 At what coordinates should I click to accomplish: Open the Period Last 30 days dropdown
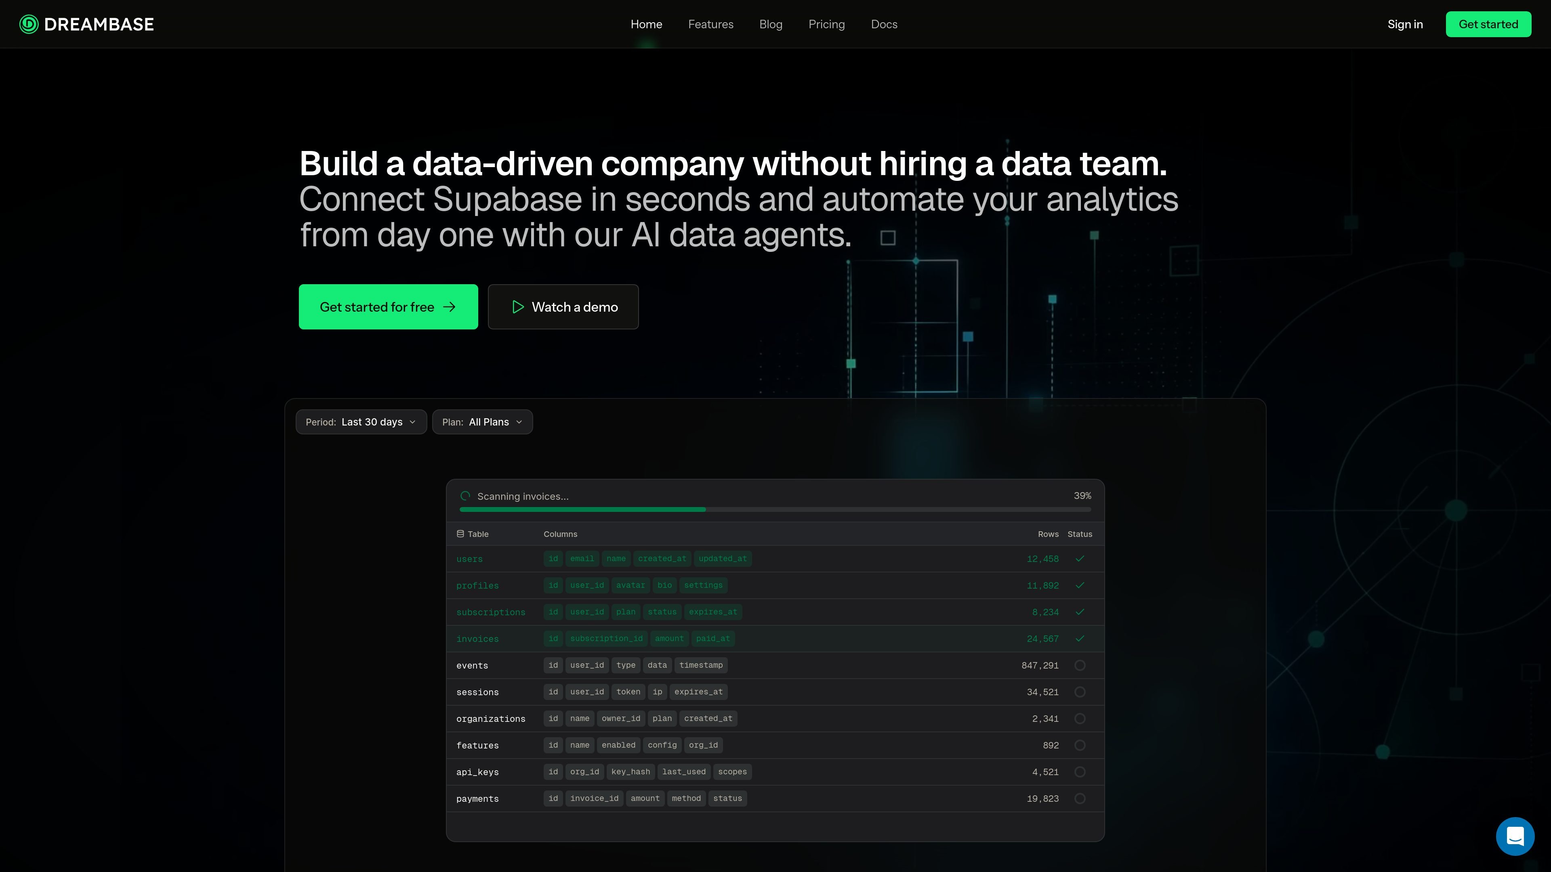coord(361,422)
